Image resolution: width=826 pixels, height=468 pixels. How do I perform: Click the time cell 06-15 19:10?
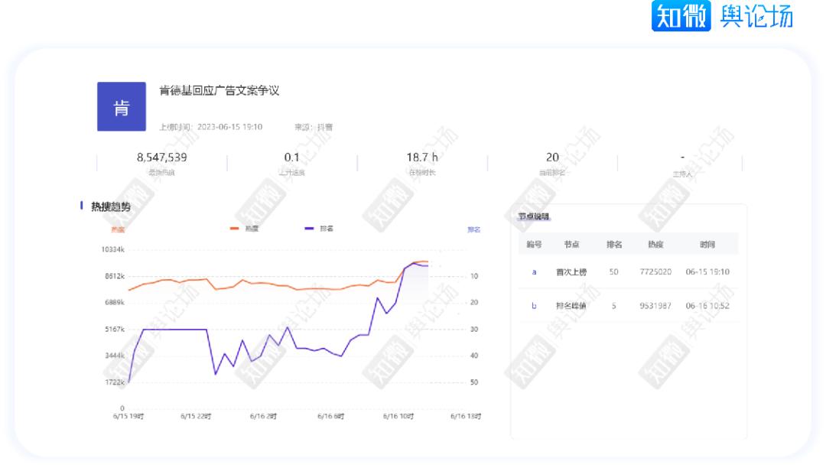707,272
